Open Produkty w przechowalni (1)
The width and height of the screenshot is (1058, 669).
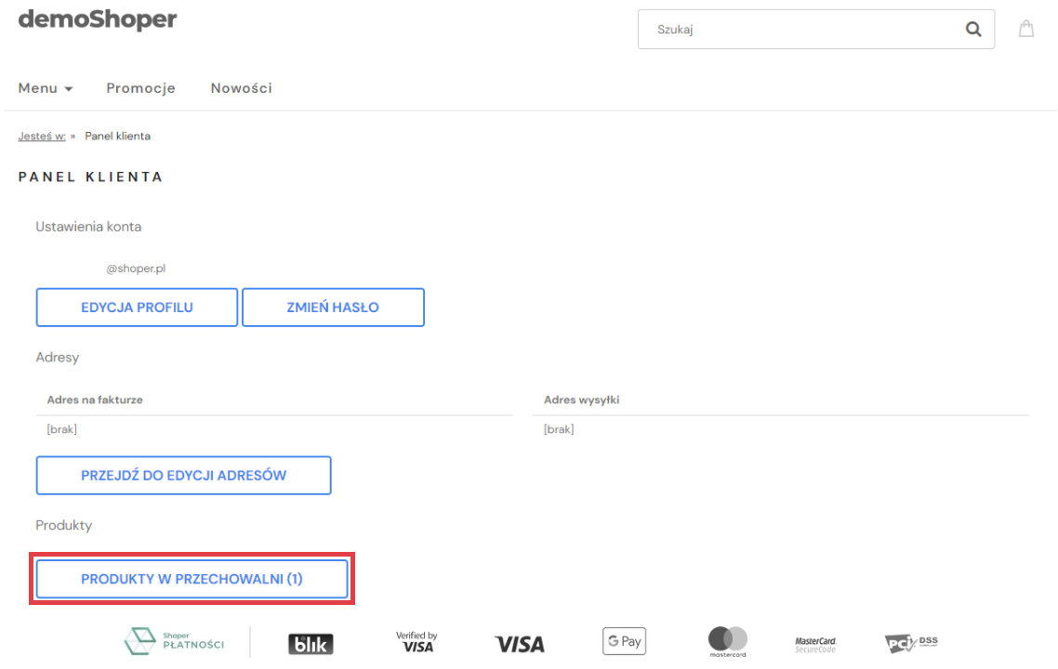click(192, 579)
